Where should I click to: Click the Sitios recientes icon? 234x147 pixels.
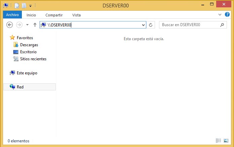click(x=16, y=59)
